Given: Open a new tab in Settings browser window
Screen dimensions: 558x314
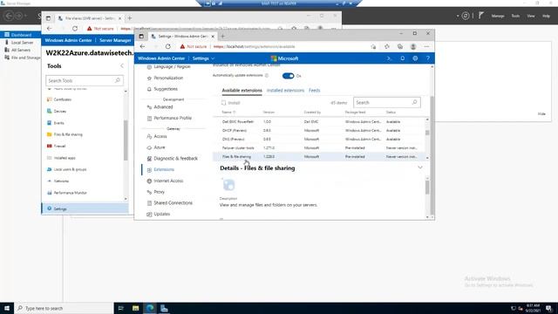Looking at the screenshot, I should (x=223, y=36).
